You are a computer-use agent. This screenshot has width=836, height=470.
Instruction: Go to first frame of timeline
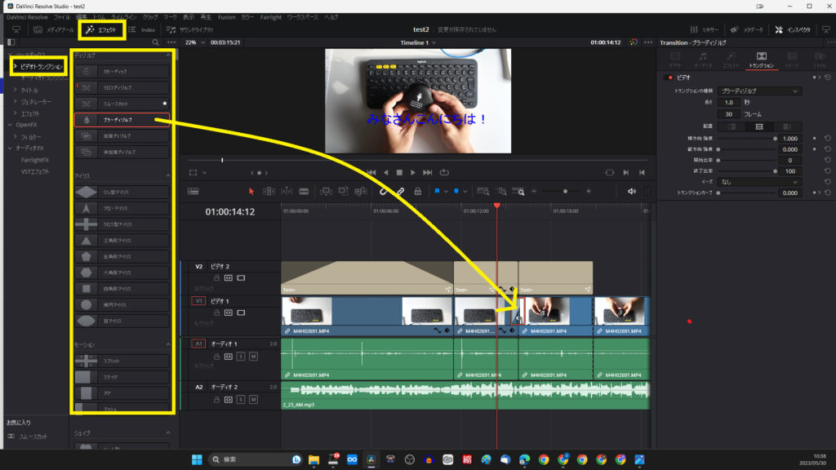371,173
